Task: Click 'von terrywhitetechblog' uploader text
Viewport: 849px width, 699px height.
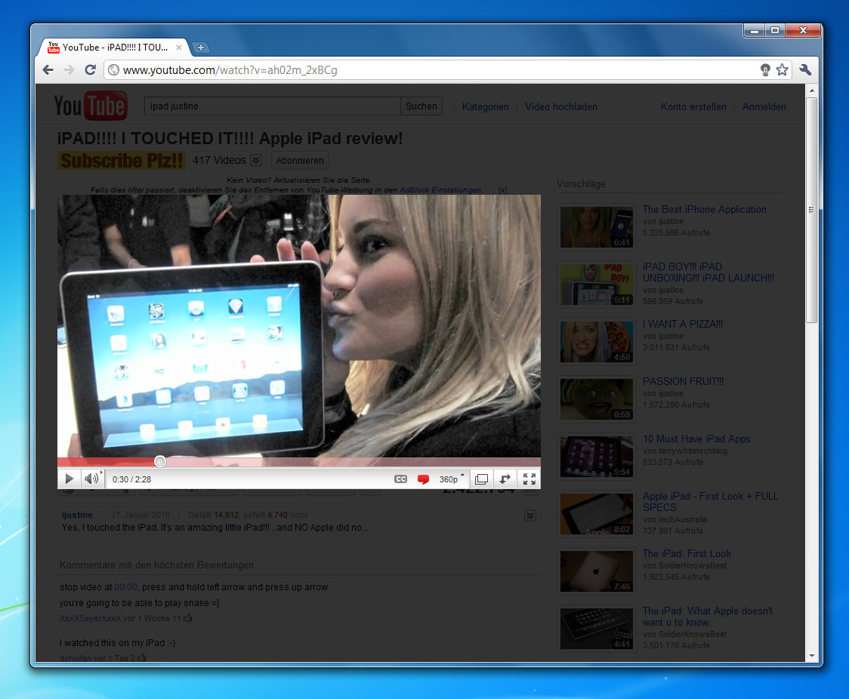Action: pos(685,451)
